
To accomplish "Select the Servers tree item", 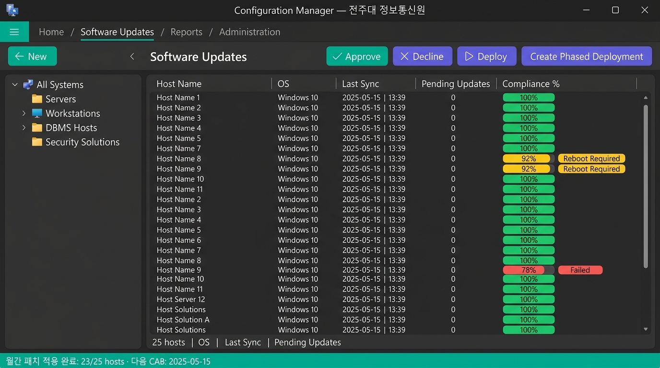I will [x=60, y=99].
